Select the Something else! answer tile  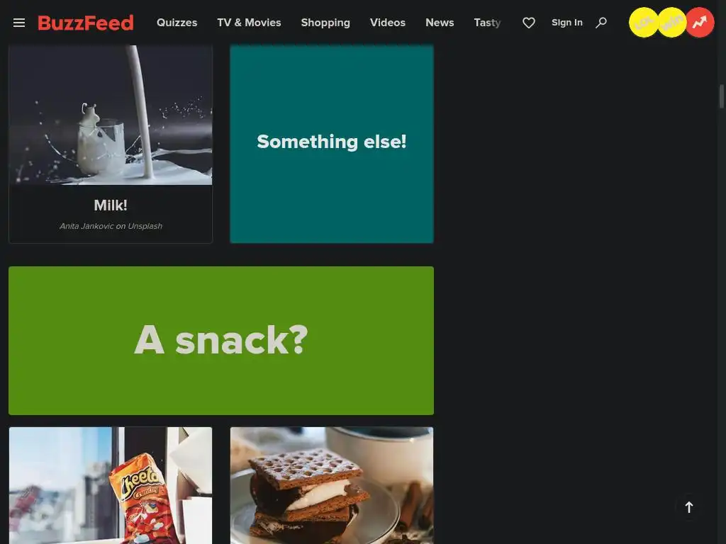332,144
